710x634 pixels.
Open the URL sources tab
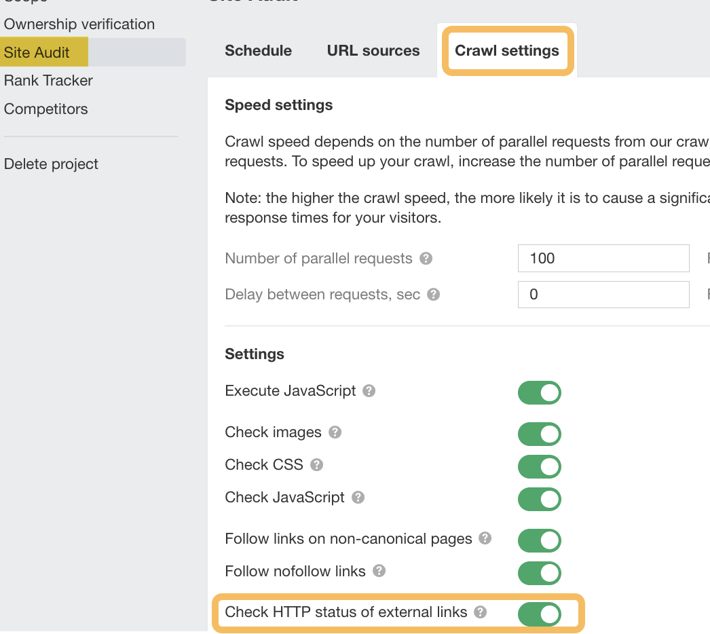(x=373, y=51)
